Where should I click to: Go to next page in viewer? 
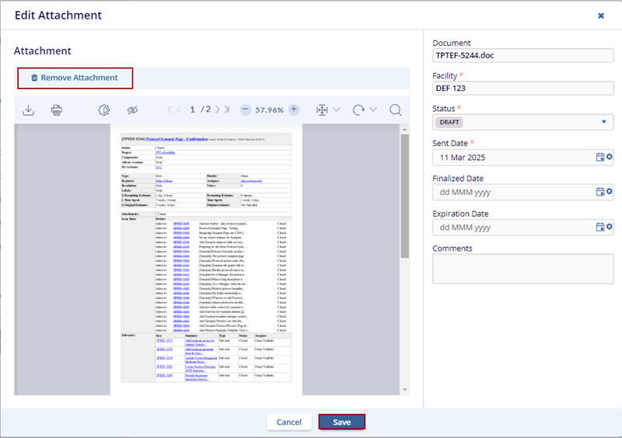click(x=218, y=110)
